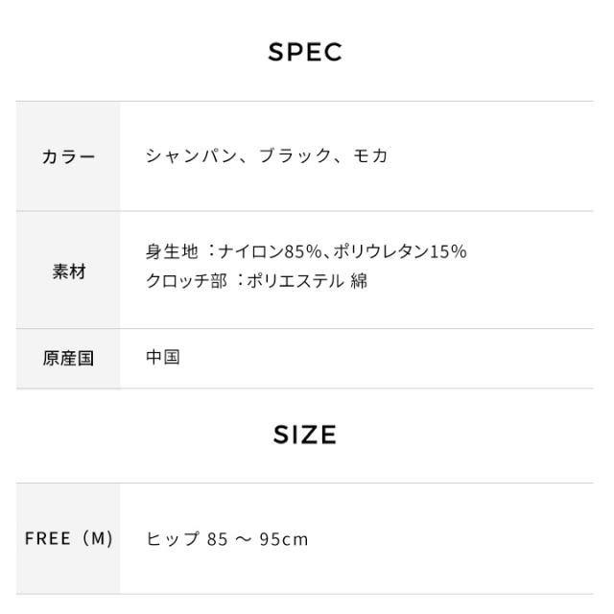Click the SIZE section heading
Screen dimensions: 614x614
click(305, 436)
